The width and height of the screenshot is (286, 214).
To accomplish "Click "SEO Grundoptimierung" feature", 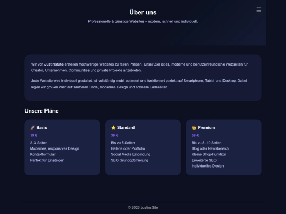I will pos(130,160).
